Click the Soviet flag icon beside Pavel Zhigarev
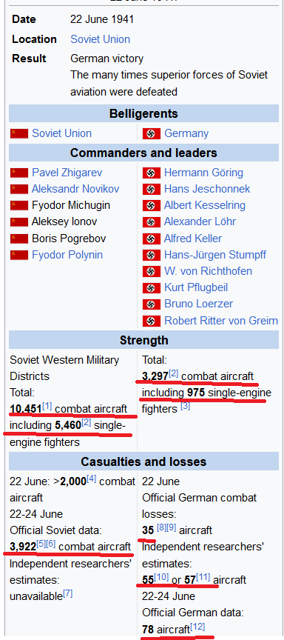The height and width of the screenshot is (640, 284). point(19,173)
